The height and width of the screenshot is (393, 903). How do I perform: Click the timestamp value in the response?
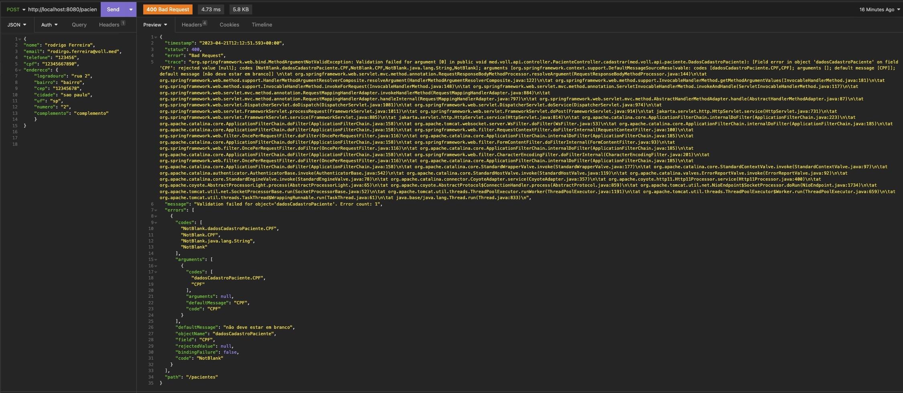[x=241, y=43]
